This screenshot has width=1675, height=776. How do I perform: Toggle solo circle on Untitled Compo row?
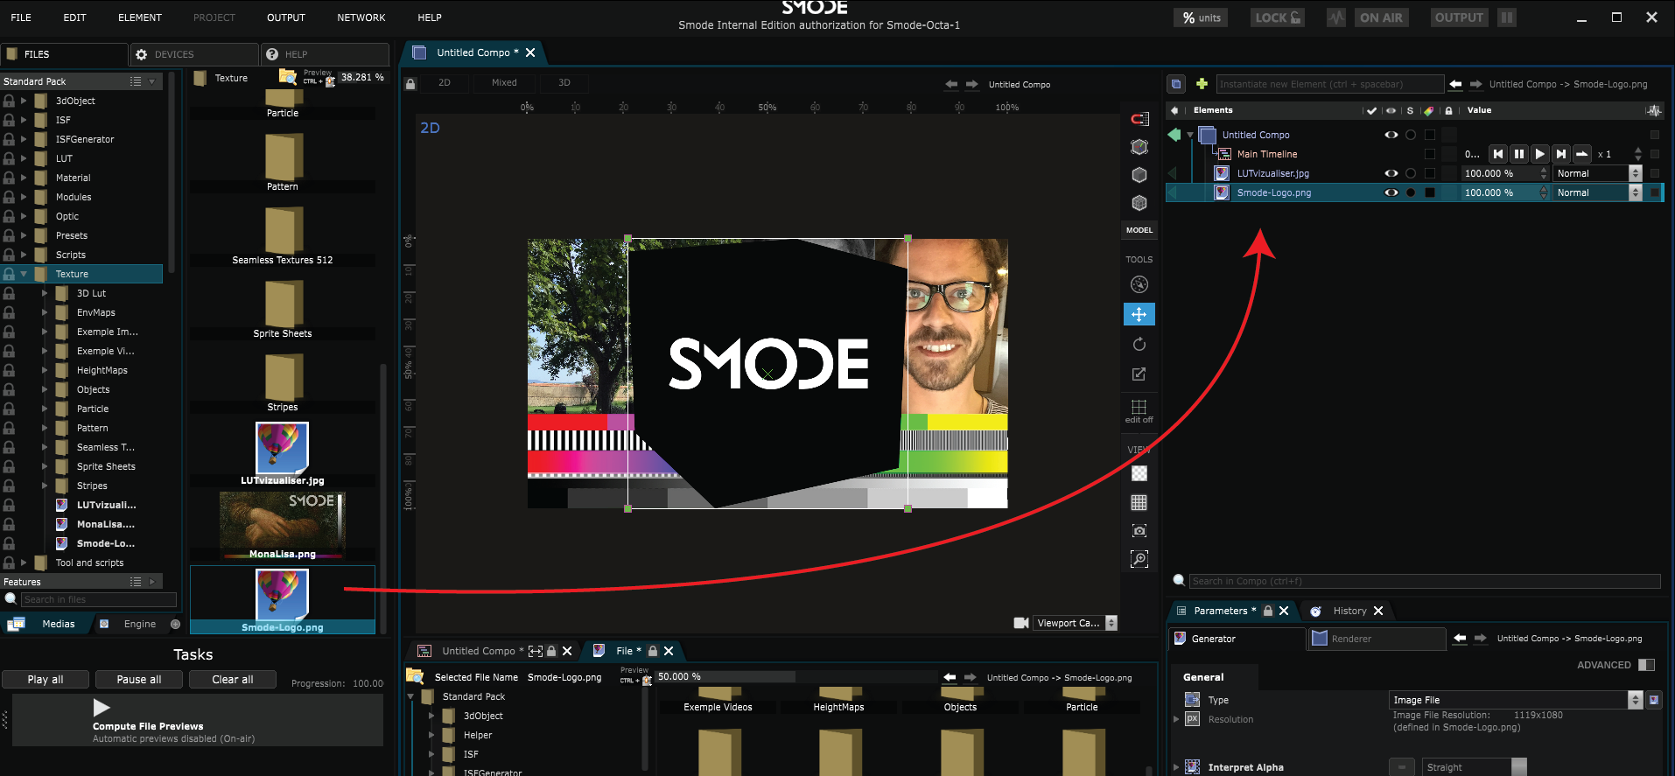tap(1411, 135)
